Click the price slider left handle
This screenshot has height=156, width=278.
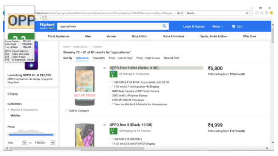click(8, 135)
